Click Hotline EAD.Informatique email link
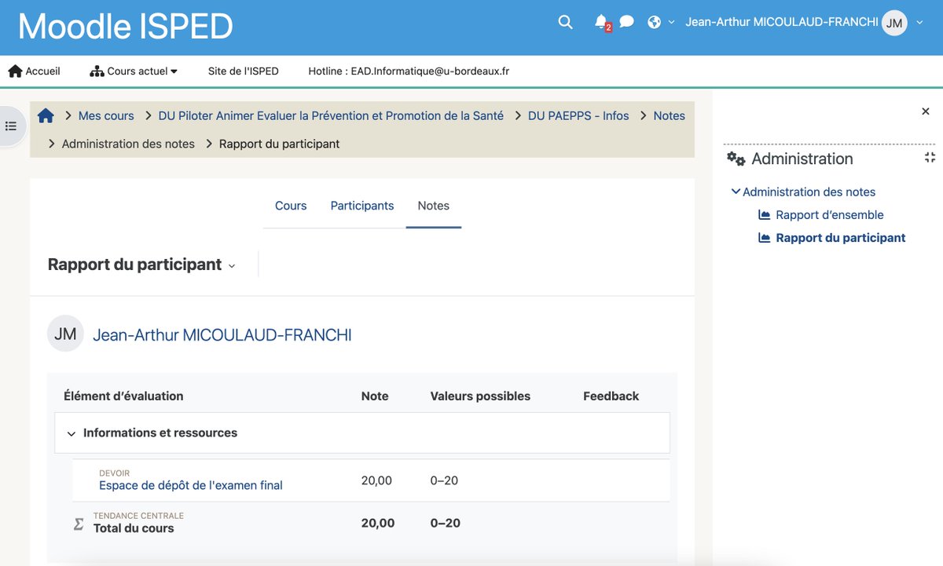Image resolution: width=943 pixels, height=566 pixels. [x=409, y=71]
